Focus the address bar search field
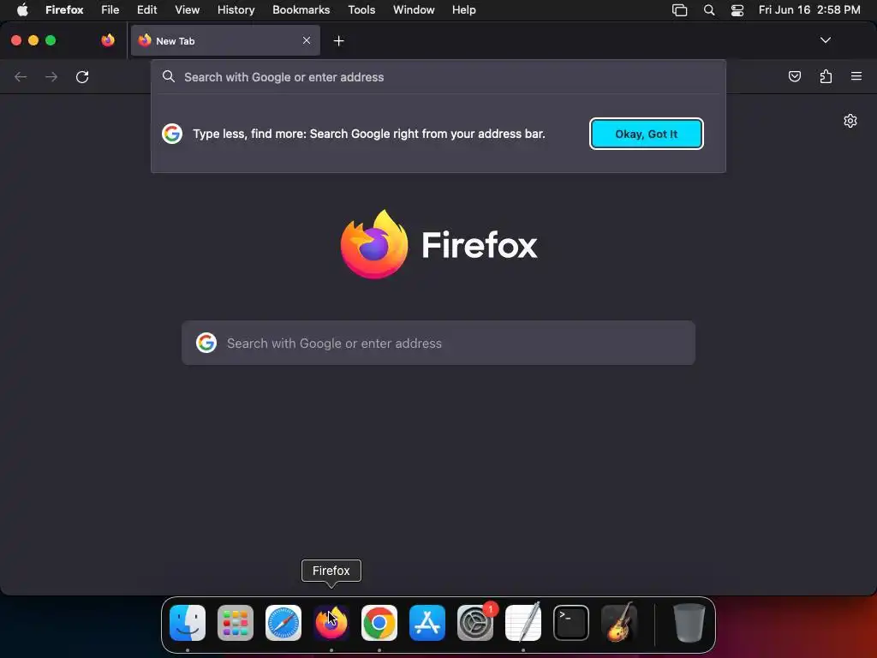877x658 pixels. coord(438,77)
